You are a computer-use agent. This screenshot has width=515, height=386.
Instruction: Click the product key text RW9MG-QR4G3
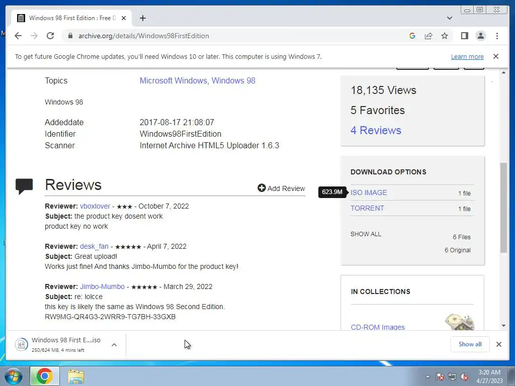click(x=110, y=317)
